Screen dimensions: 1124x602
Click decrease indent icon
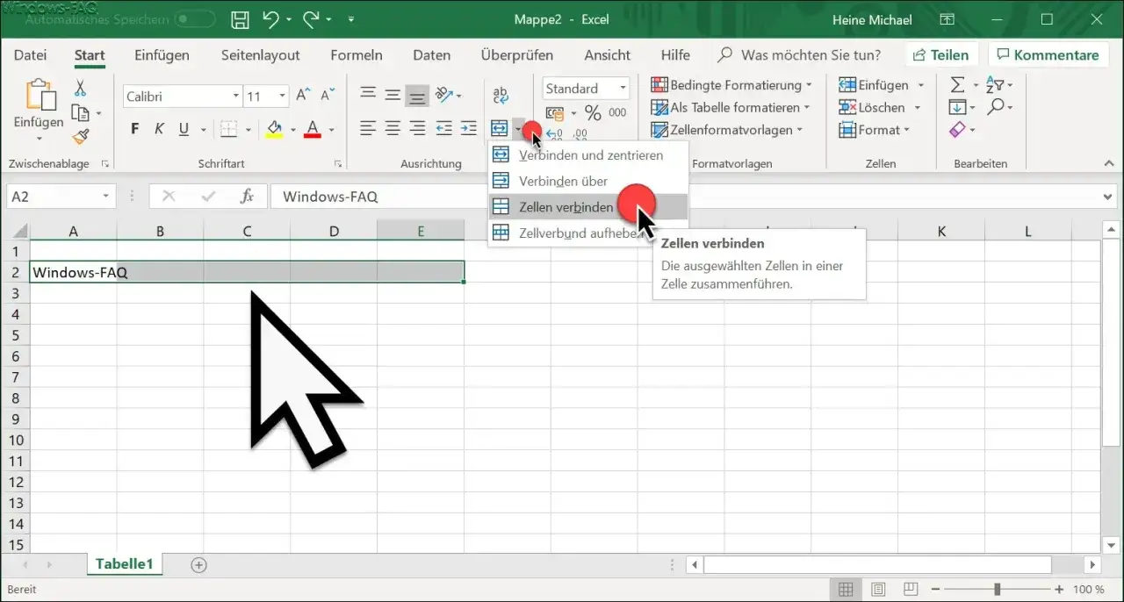click(x=443, y=129)
